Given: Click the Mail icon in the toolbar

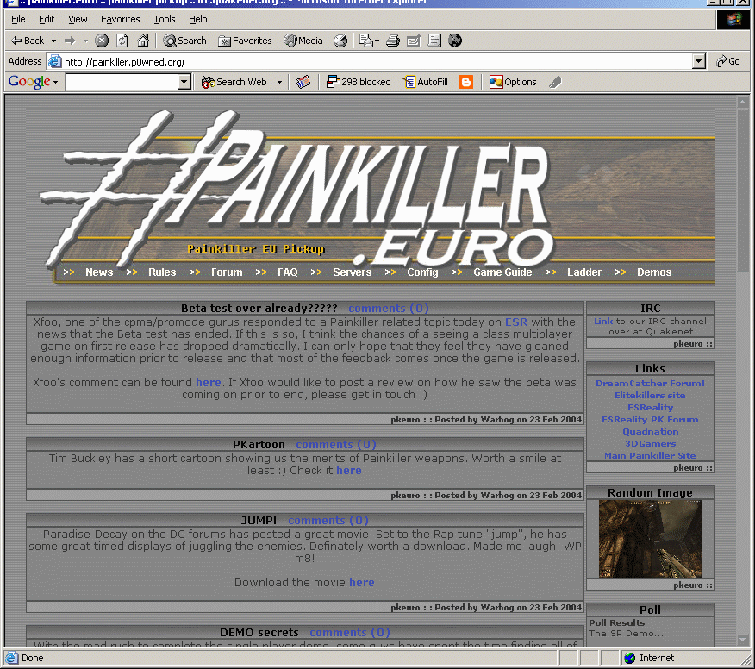Looking at the screenshot, I should (366, 41).
